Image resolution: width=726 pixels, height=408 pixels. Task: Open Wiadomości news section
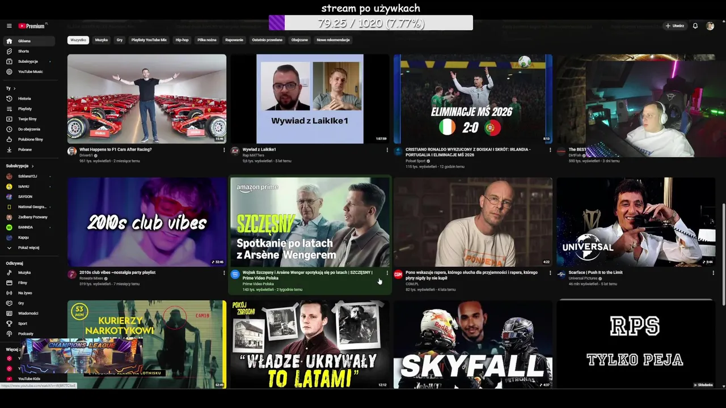(28, 313)
